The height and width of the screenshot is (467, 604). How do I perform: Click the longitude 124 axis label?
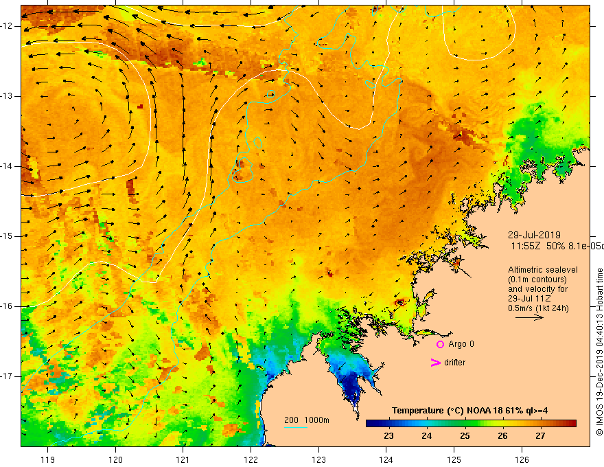click(x=386, y=459)
